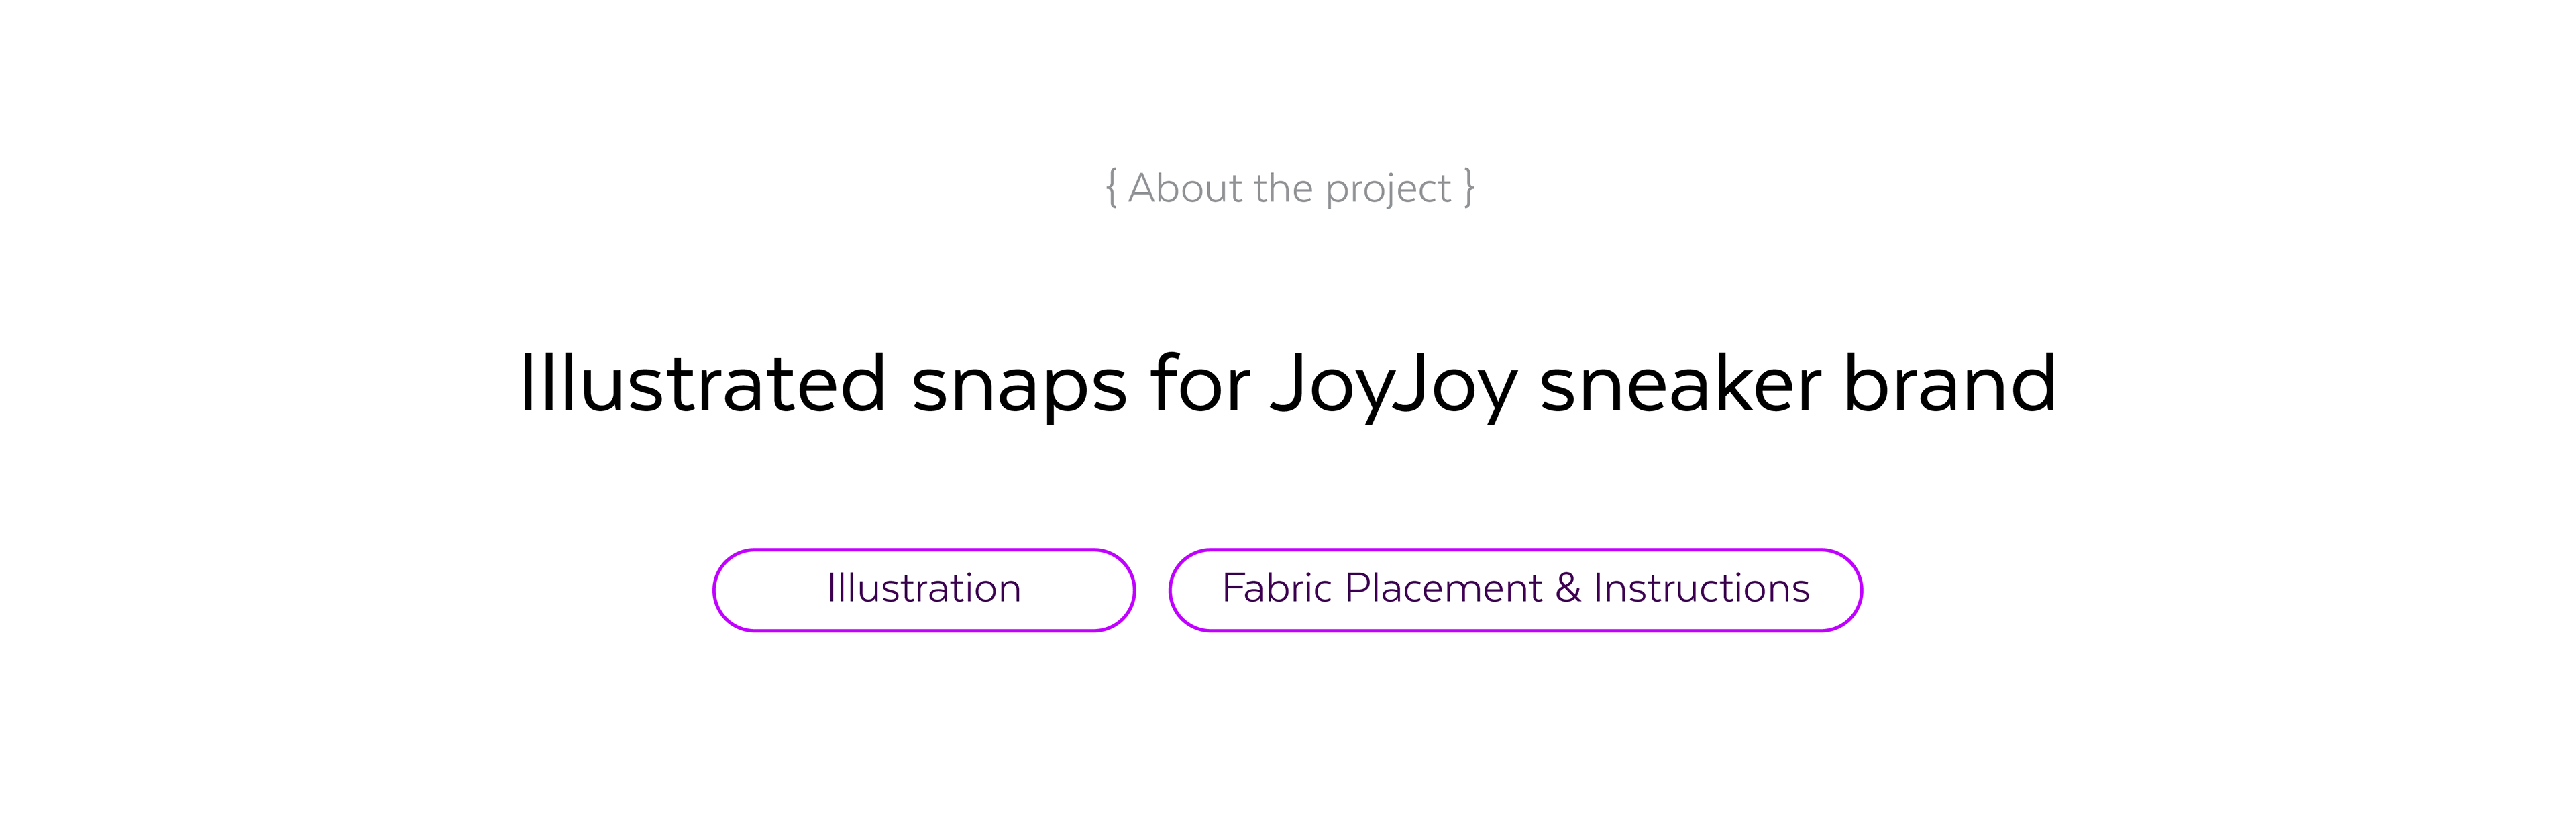Screen dimensions: 2576x827
Task: Click the About the project label
Action: (x=1289, y=188)
